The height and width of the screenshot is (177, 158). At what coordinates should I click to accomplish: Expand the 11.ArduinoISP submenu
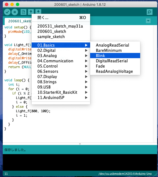pyautogui.click(x=61, y=98)
